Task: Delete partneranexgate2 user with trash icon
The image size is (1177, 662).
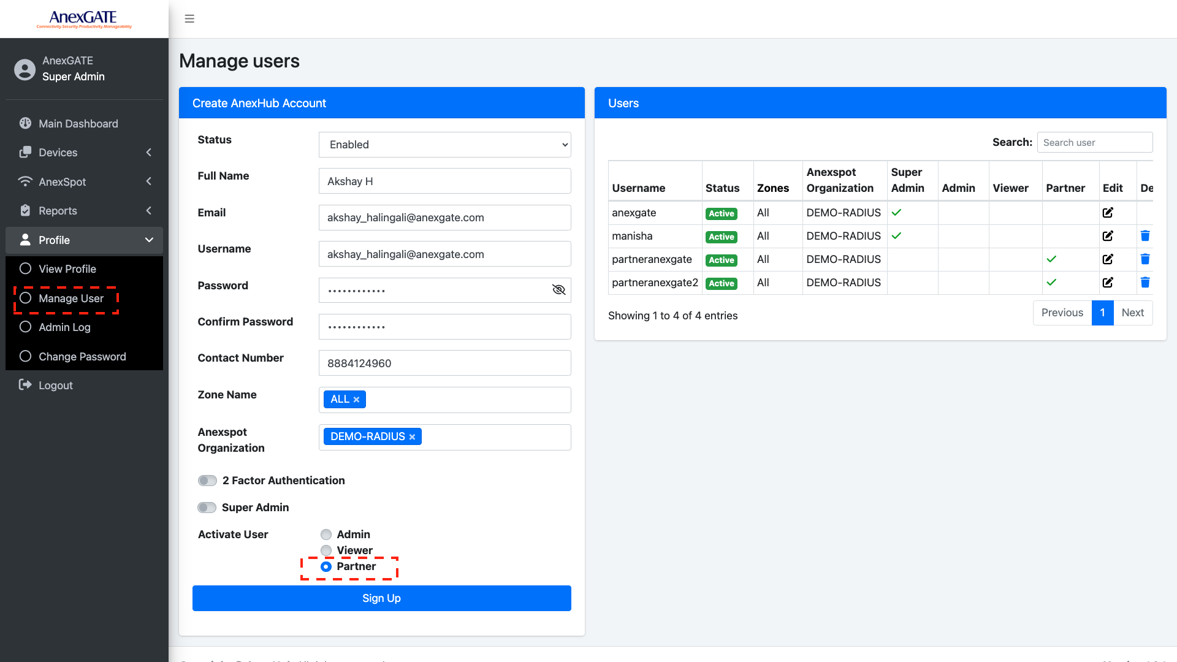Action: pos(1145,283)
